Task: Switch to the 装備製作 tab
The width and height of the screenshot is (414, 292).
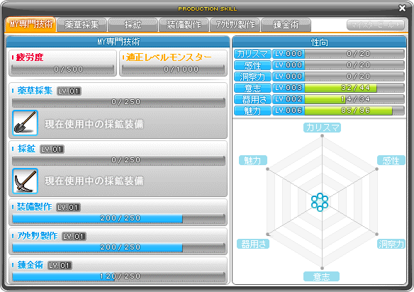Action: click(x=184, y=25)
